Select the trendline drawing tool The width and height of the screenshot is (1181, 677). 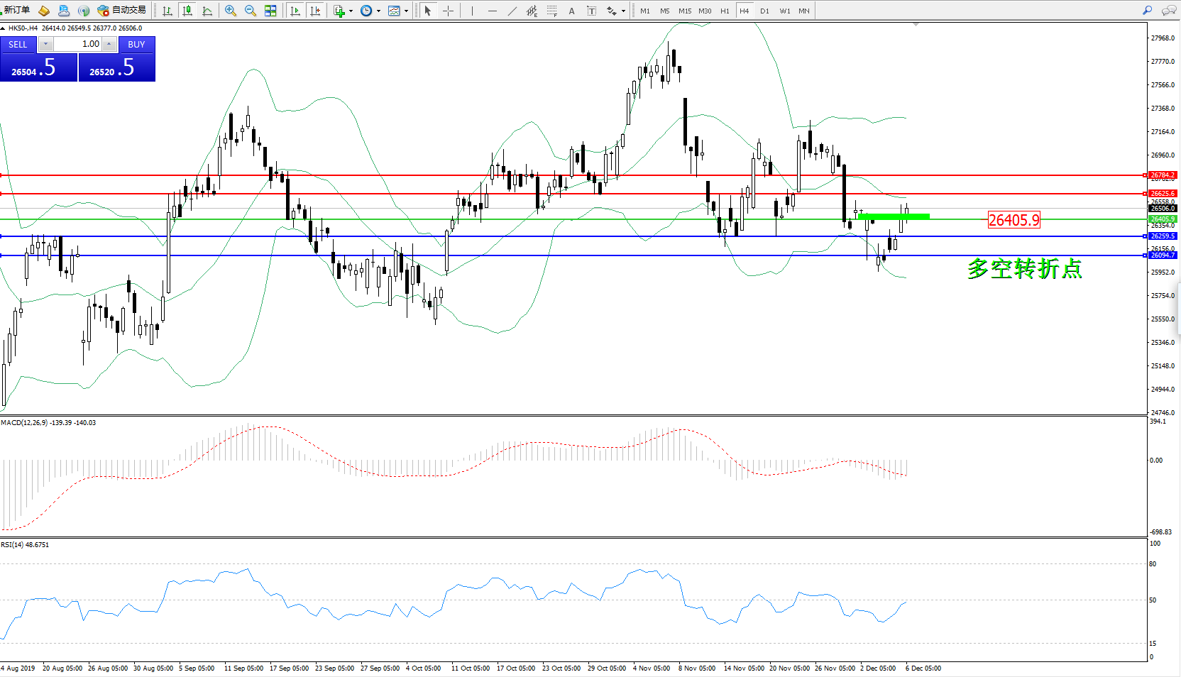[512, 11]
